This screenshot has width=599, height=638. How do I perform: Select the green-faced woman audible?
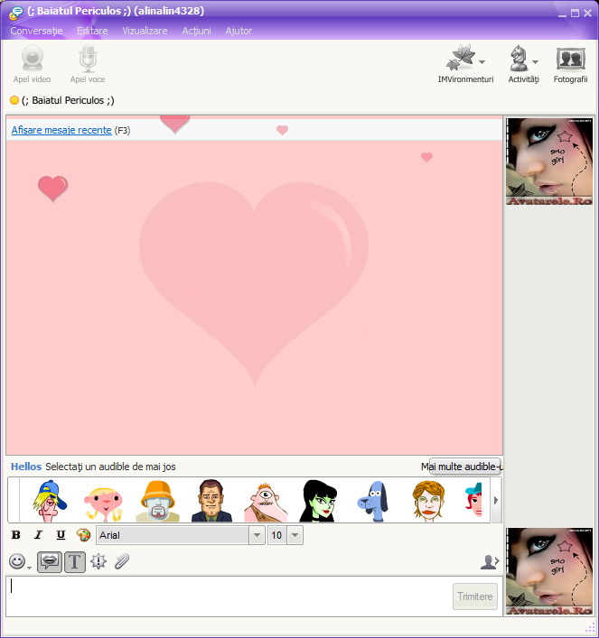(320, 501)
